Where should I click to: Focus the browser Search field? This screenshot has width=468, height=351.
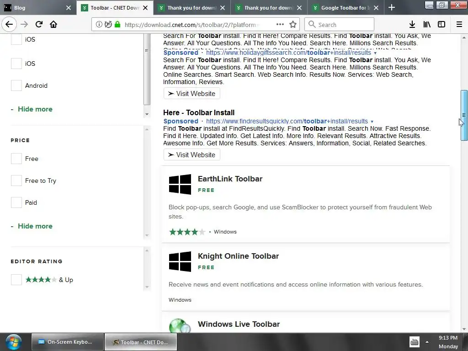click(x=340, y=25)
